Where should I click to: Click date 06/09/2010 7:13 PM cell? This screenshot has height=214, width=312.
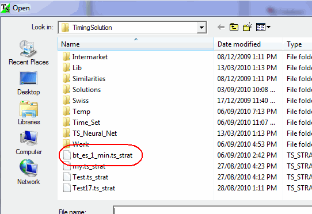pos(247,112)
